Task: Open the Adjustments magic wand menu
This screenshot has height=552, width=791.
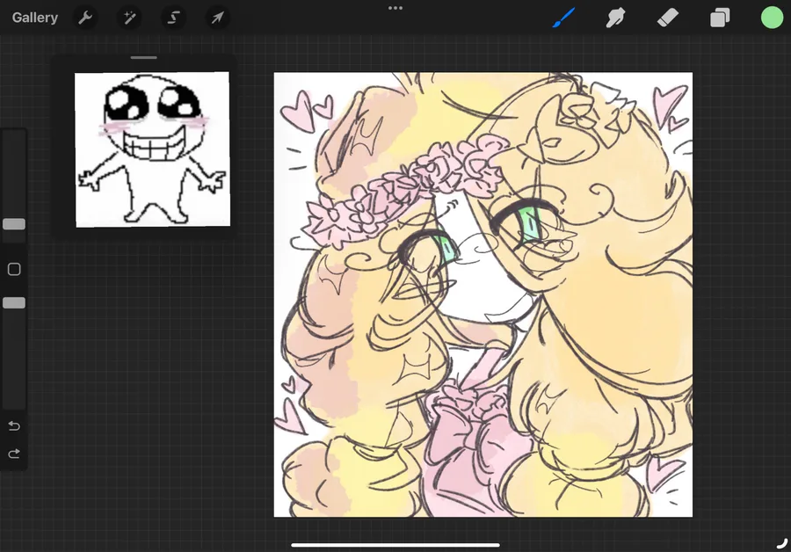Action: 129,18
